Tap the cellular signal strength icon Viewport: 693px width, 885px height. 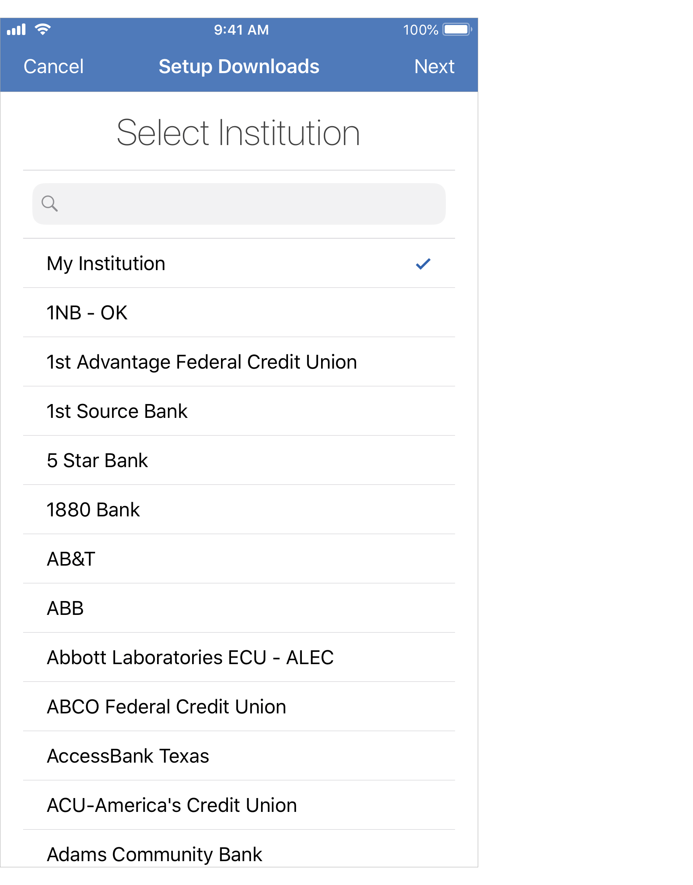click(x=16, y=29)
